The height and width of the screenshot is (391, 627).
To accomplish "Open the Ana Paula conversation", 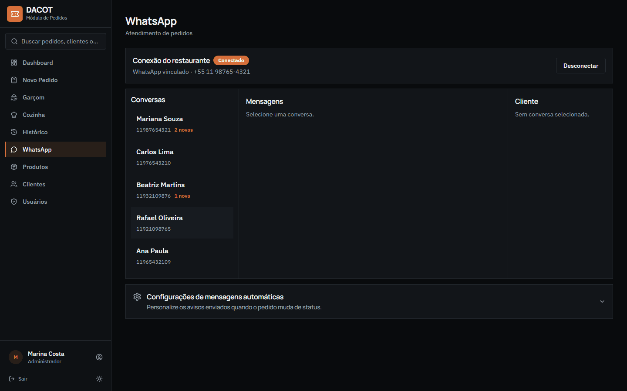I will tap(182, 256).
